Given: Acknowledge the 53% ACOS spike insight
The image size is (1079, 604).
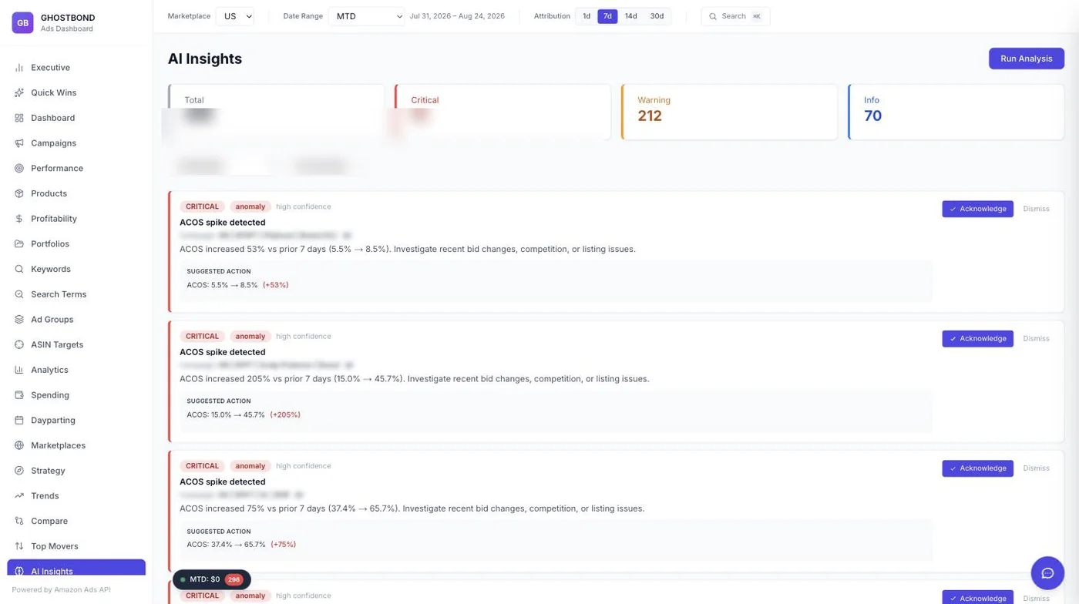Looking at the screenshot, I should [977, 209].
